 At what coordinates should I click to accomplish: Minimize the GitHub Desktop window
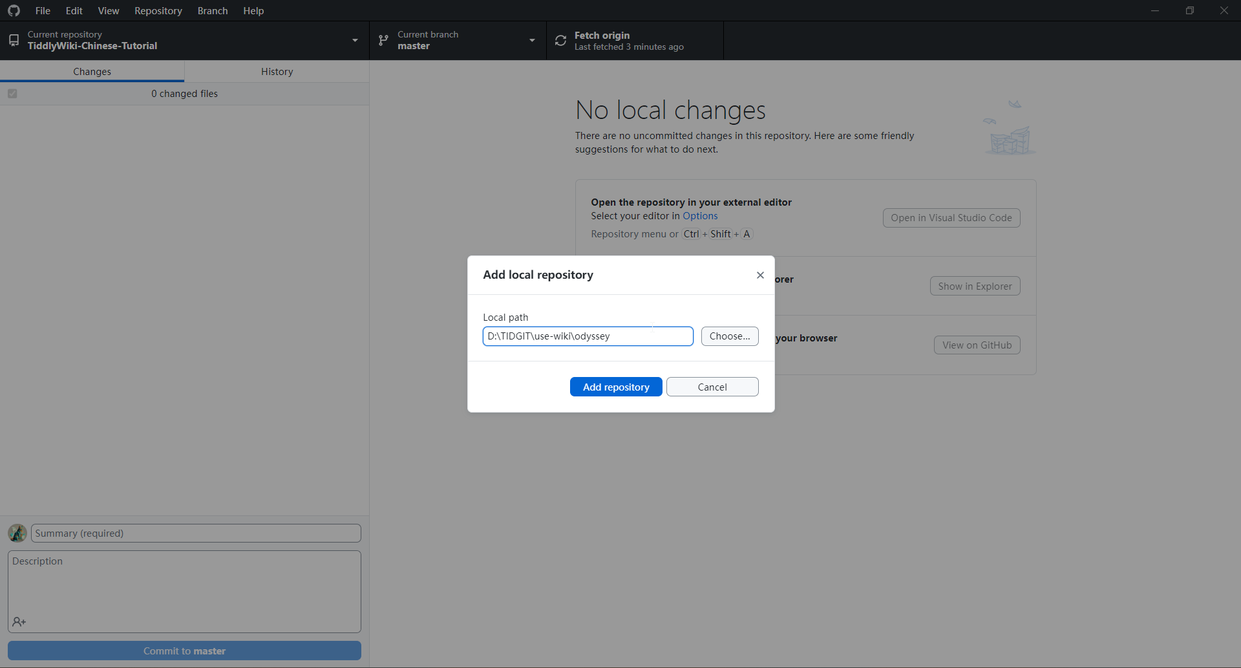tap(1154, 10)
